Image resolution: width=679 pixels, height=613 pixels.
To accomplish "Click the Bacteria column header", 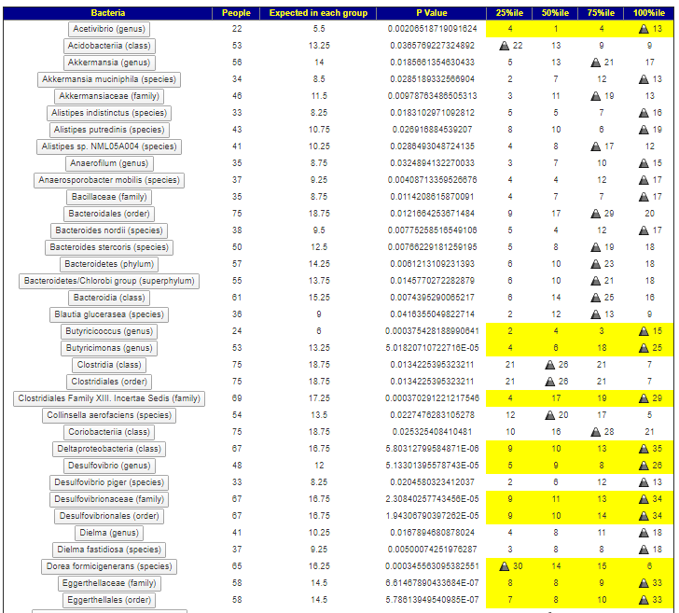I will click(x=108, y=13).
